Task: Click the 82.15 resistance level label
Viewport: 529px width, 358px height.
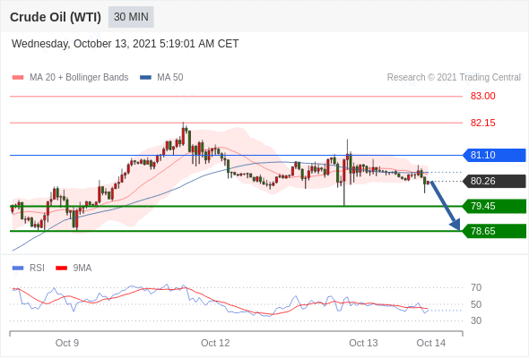Action: pyautogui.click(x=482, y=123)
